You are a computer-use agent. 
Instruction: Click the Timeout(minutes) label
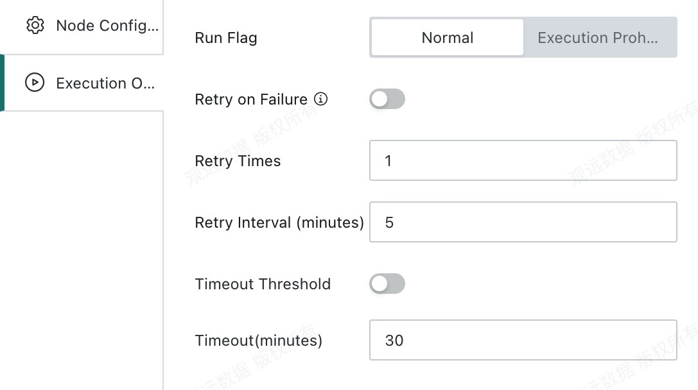tap(259, 341)
